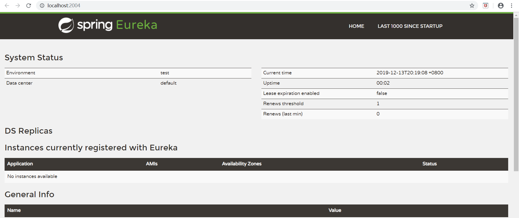The width and height of the screenshot is (519, 218).
Task: Select the Uptime label
Action: [x=271, y=83]
